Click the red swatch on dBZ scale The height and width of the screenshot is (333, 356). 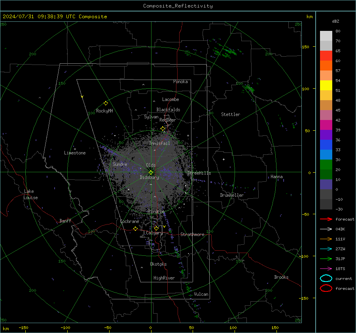326,56
